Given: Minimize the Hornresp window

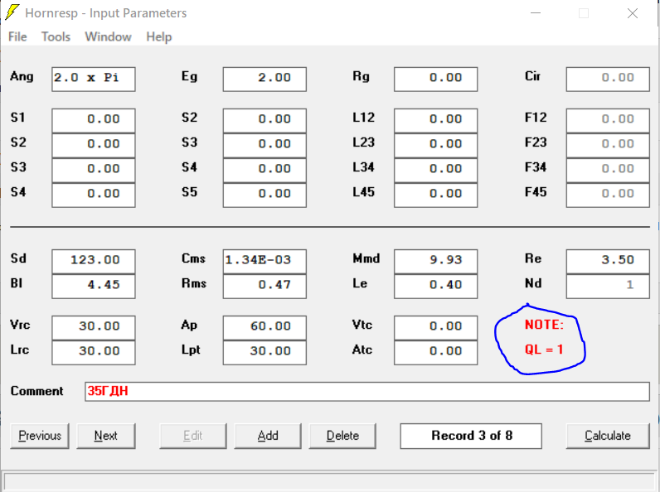Looking at the screenshot, I should coord(536,13).
